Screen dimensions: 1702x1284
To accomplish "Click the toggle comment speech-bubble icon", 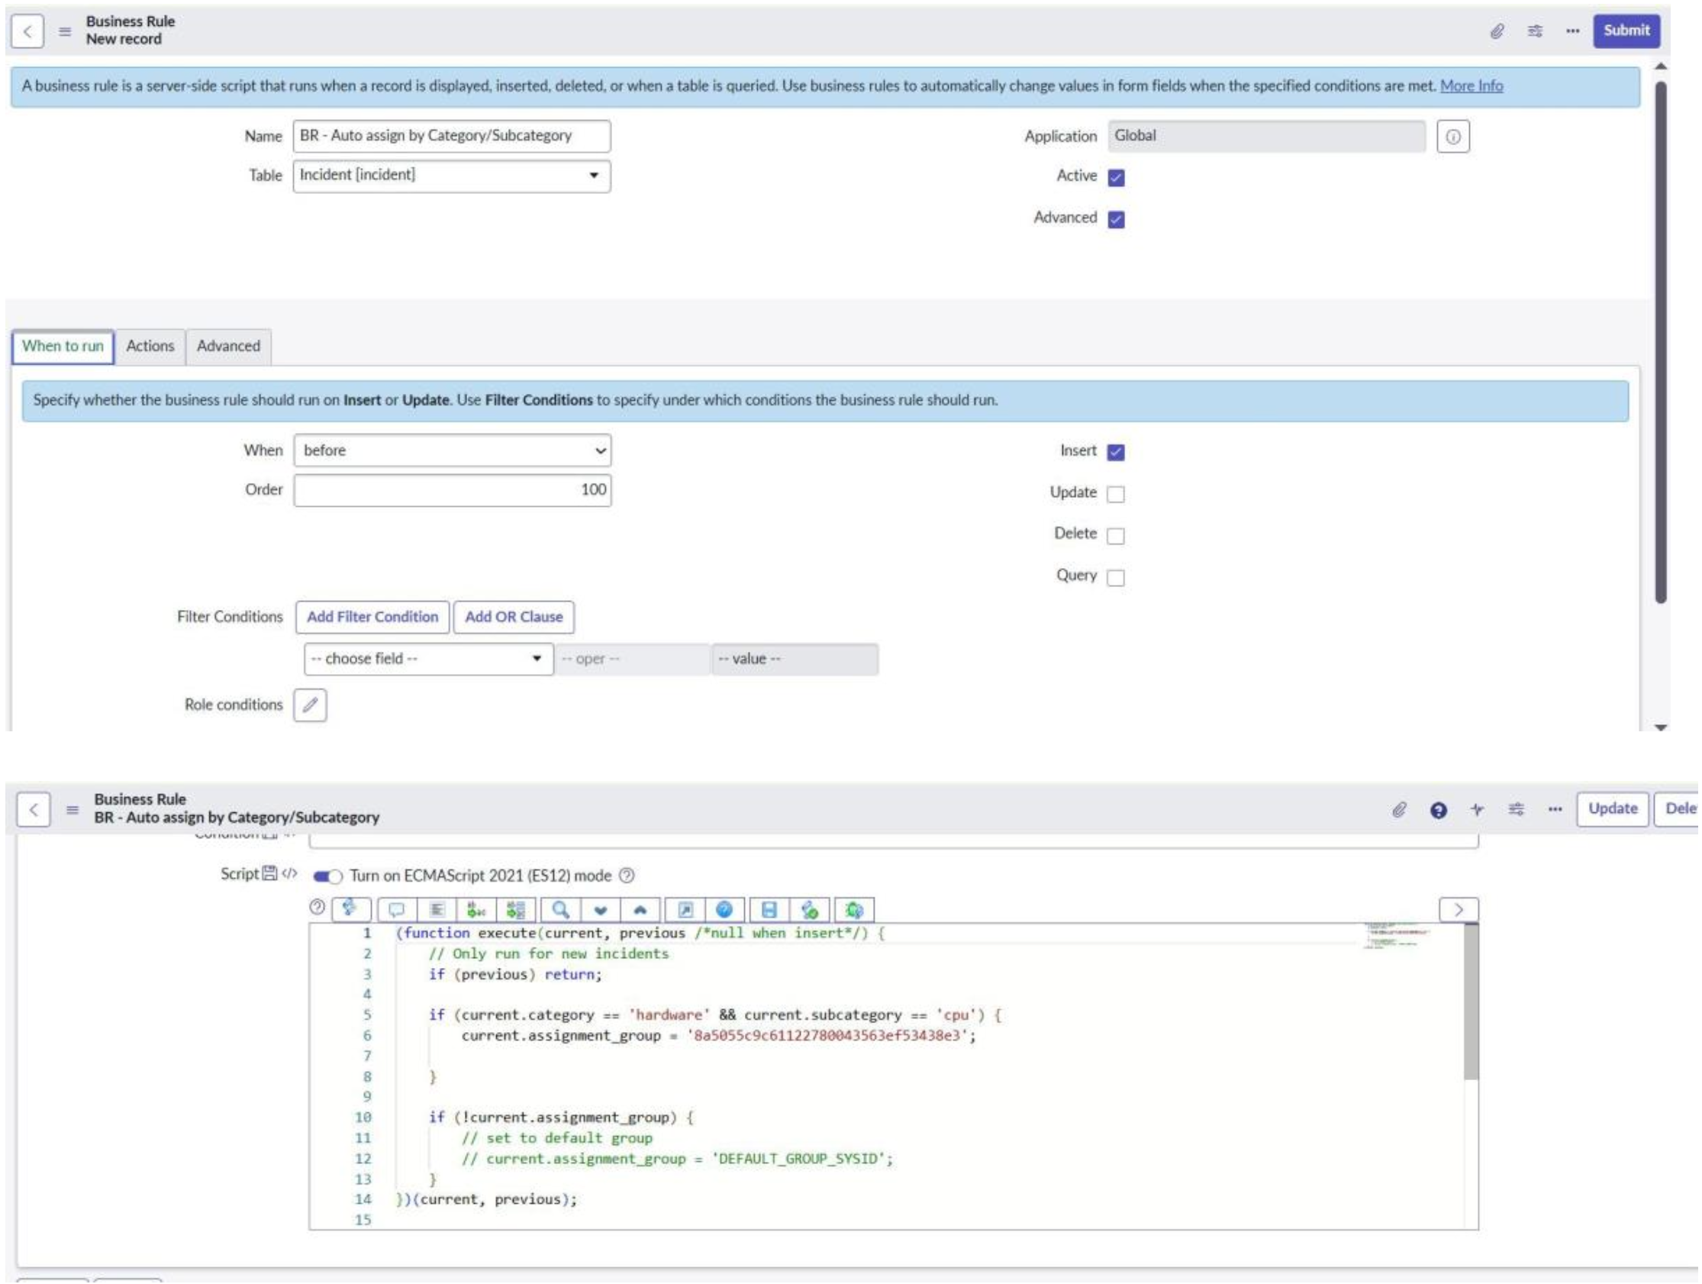I will 397,911.
